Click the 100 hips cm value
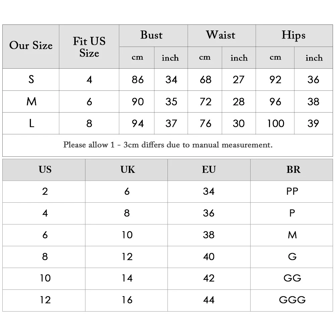This screenshot has height=335, width=335. point(275,123)
